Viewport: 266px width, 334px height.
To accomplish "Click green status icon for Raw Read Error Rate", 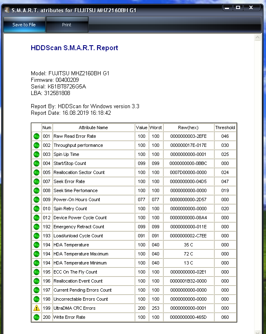I will coord(37,136).
